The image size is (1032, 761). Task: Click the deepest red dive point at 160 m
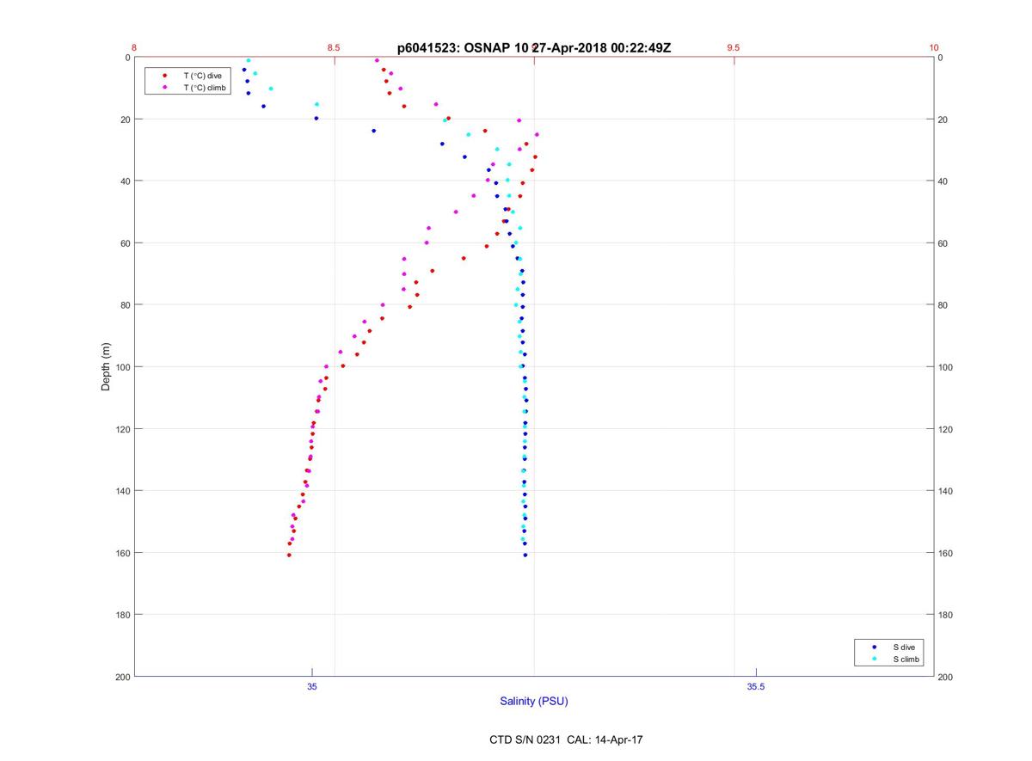tap(289, 555)
